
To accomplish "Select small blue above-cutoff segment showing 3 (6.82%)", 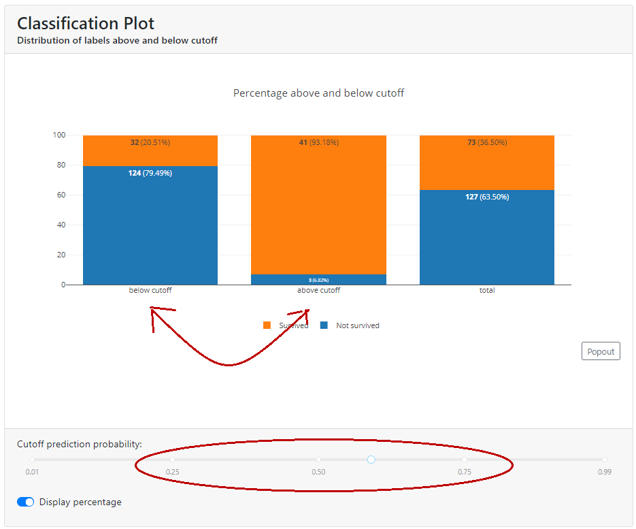I will pyautogui.click(x=318, y=280).
